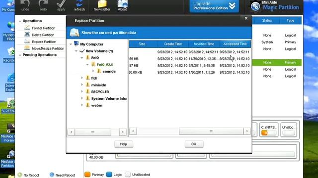Click the MiniAide Magic Partition logo
The height and width of the screenshot is (178, 318).
coord(274,6)
